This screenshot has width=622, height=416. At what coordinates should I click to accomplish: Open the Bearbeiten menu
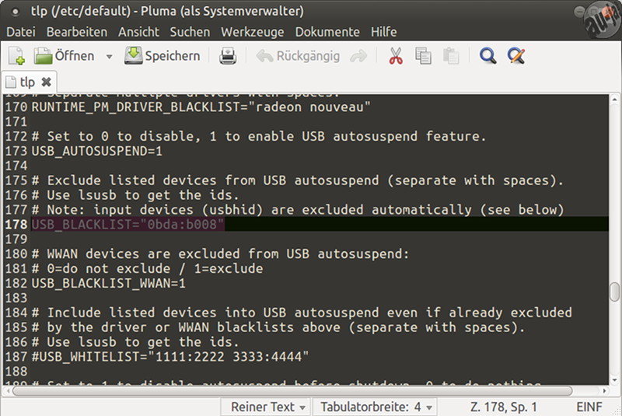77,32
